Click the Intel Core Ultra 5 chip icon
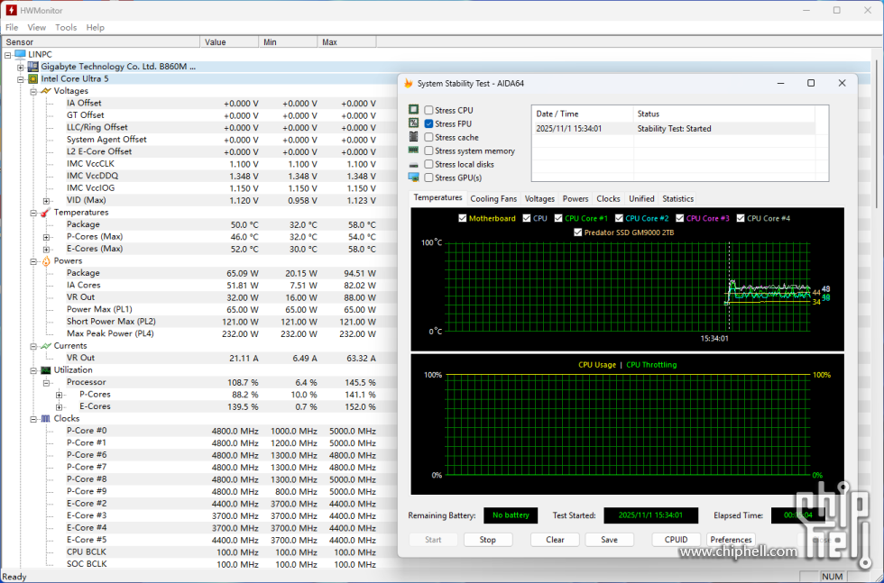The image size is (884, 583). [x=33, y=79]
